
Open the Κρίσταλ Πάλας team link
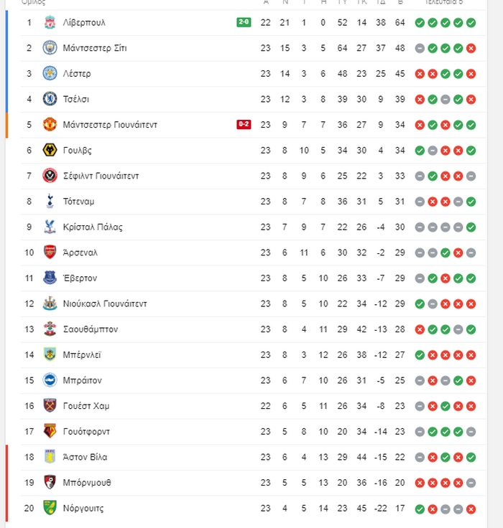93,227
